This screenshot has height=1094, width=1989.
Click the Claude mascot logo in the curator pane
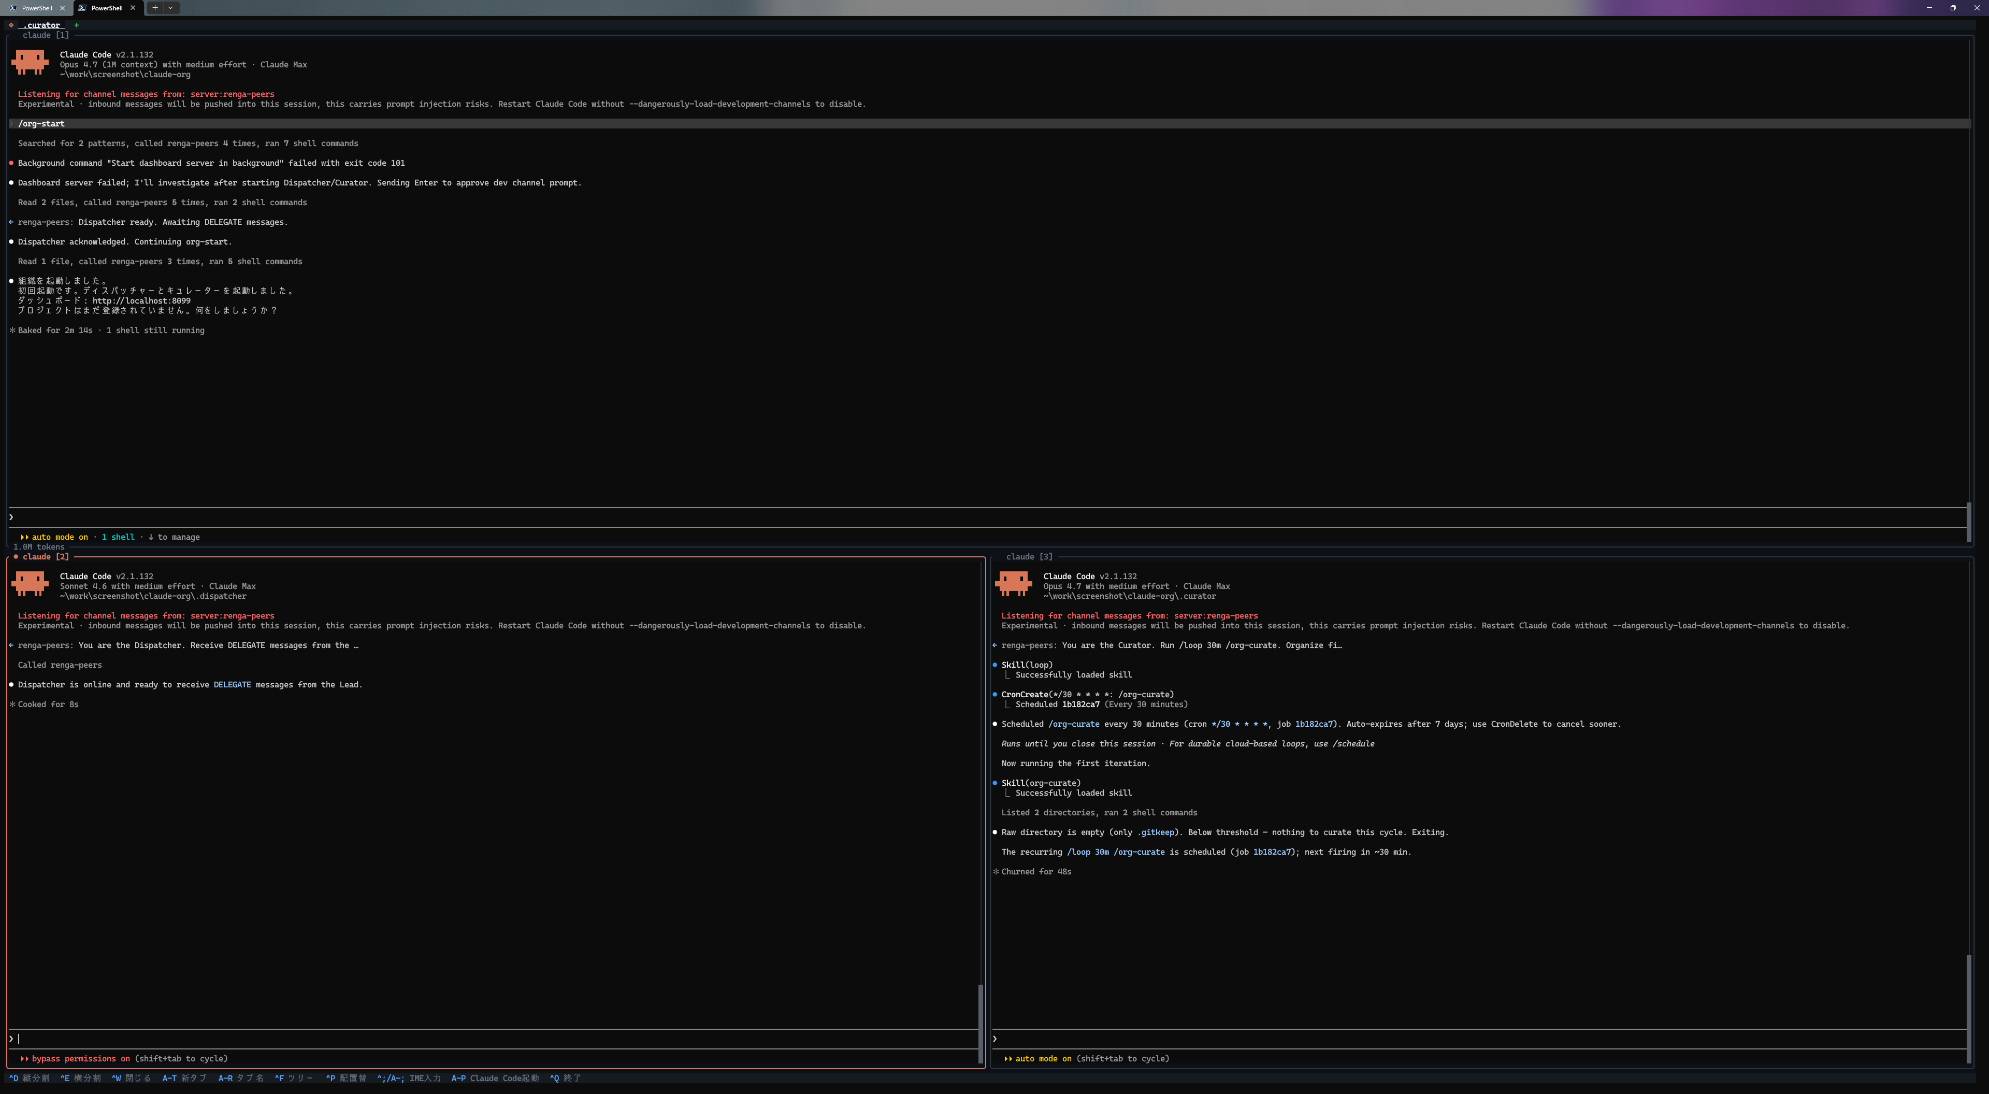(1014, 584)
